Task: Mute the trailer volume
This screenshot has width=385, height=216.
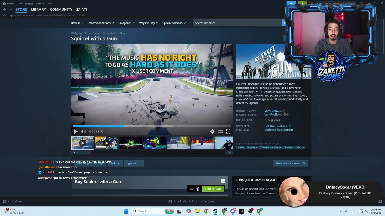Action: pyautogui.click(x=83, y=131)
